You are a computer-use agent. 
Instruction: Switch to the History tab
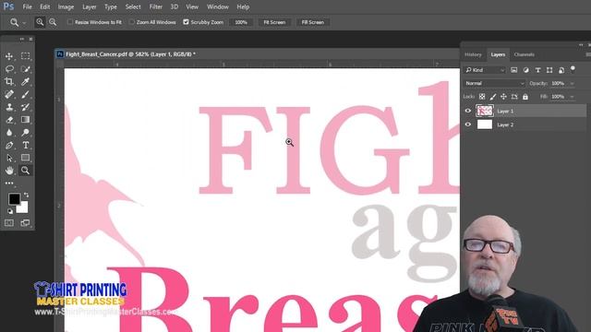tap(473, 54)
